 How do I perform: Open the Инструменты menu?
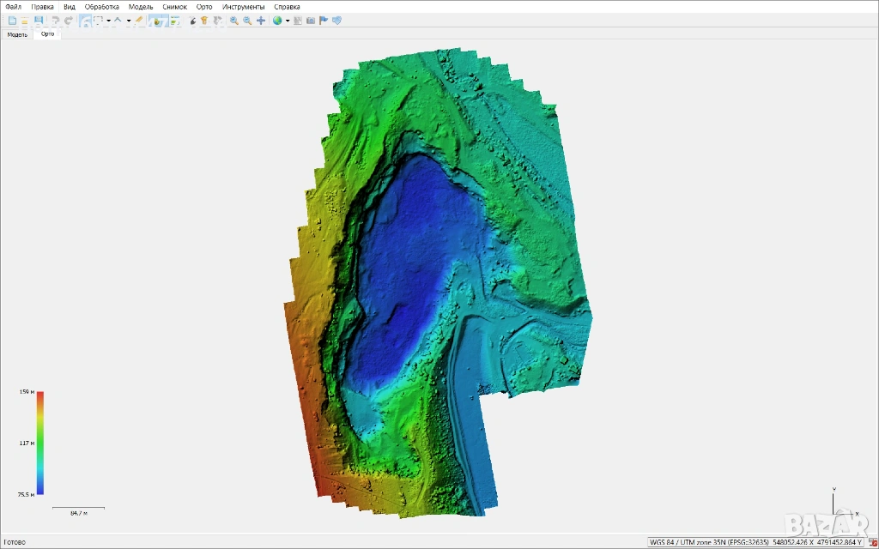coord(243,6)
